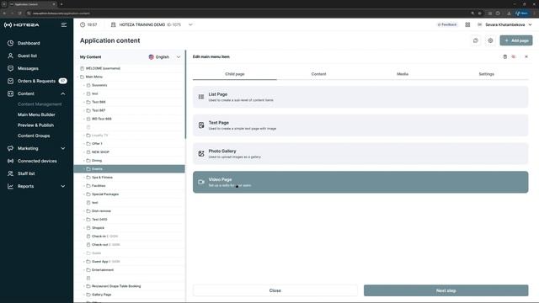
Task: Click the Close button
Action: click(x=275, y=290)
